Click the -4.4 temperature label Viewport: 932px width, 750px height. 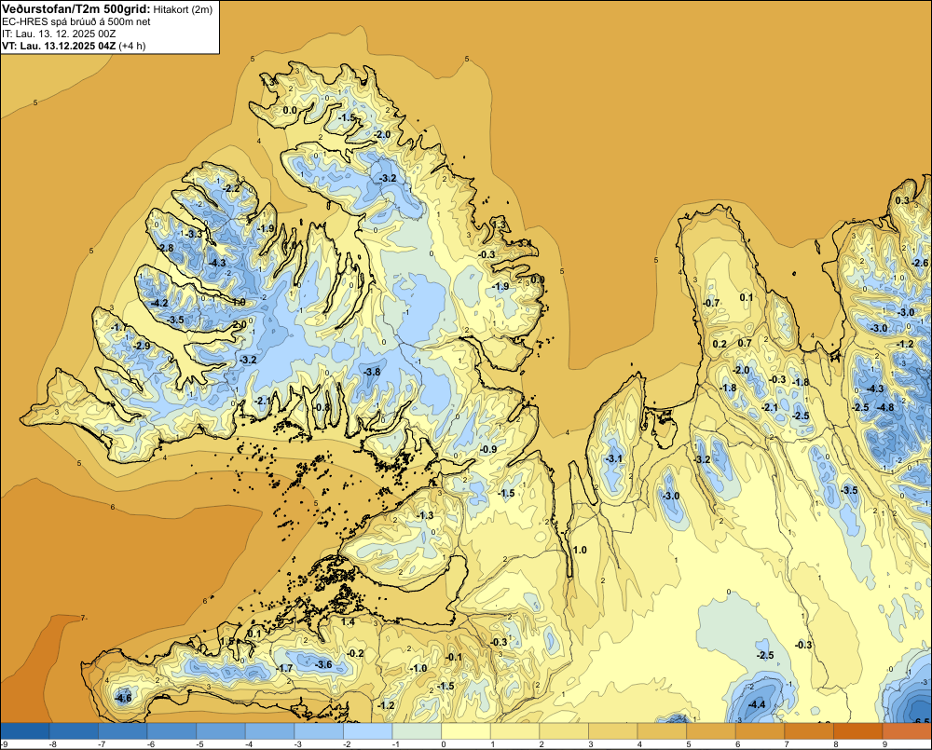(x=757, y=705)
